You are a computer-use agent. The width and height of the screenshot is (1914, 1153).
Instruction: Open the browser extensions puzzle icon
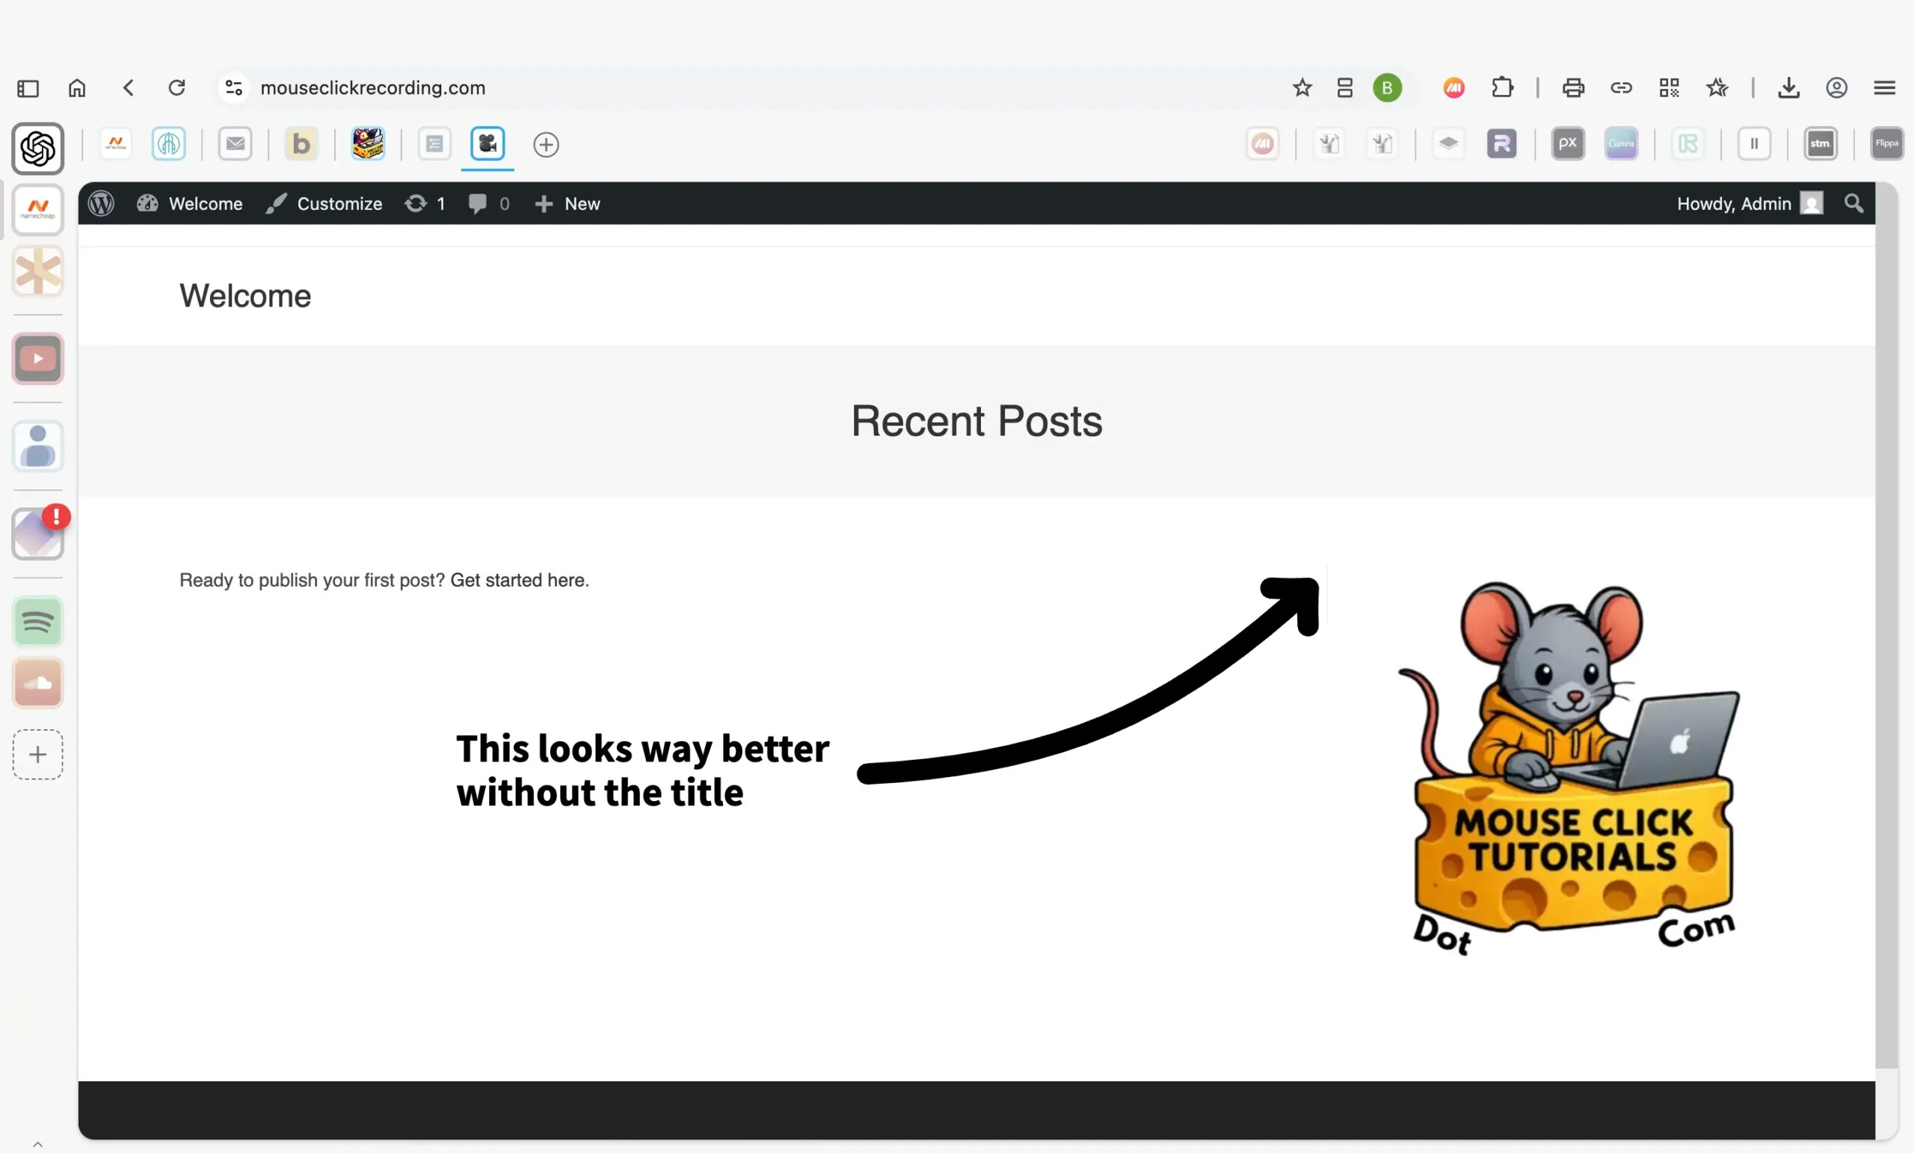(x=1502, y=87)
